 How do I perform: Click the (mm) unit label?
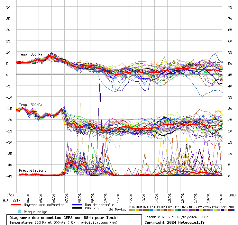coord(232,195)
